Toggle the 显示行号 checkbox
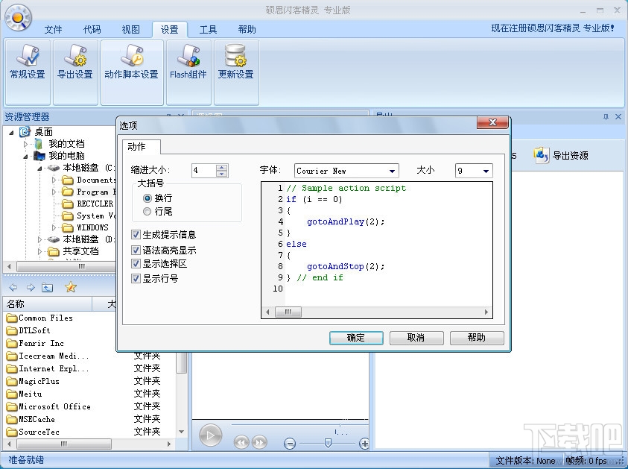Viewport: 628px width, 469px height. pyautogui.click(x=136, y=279)
